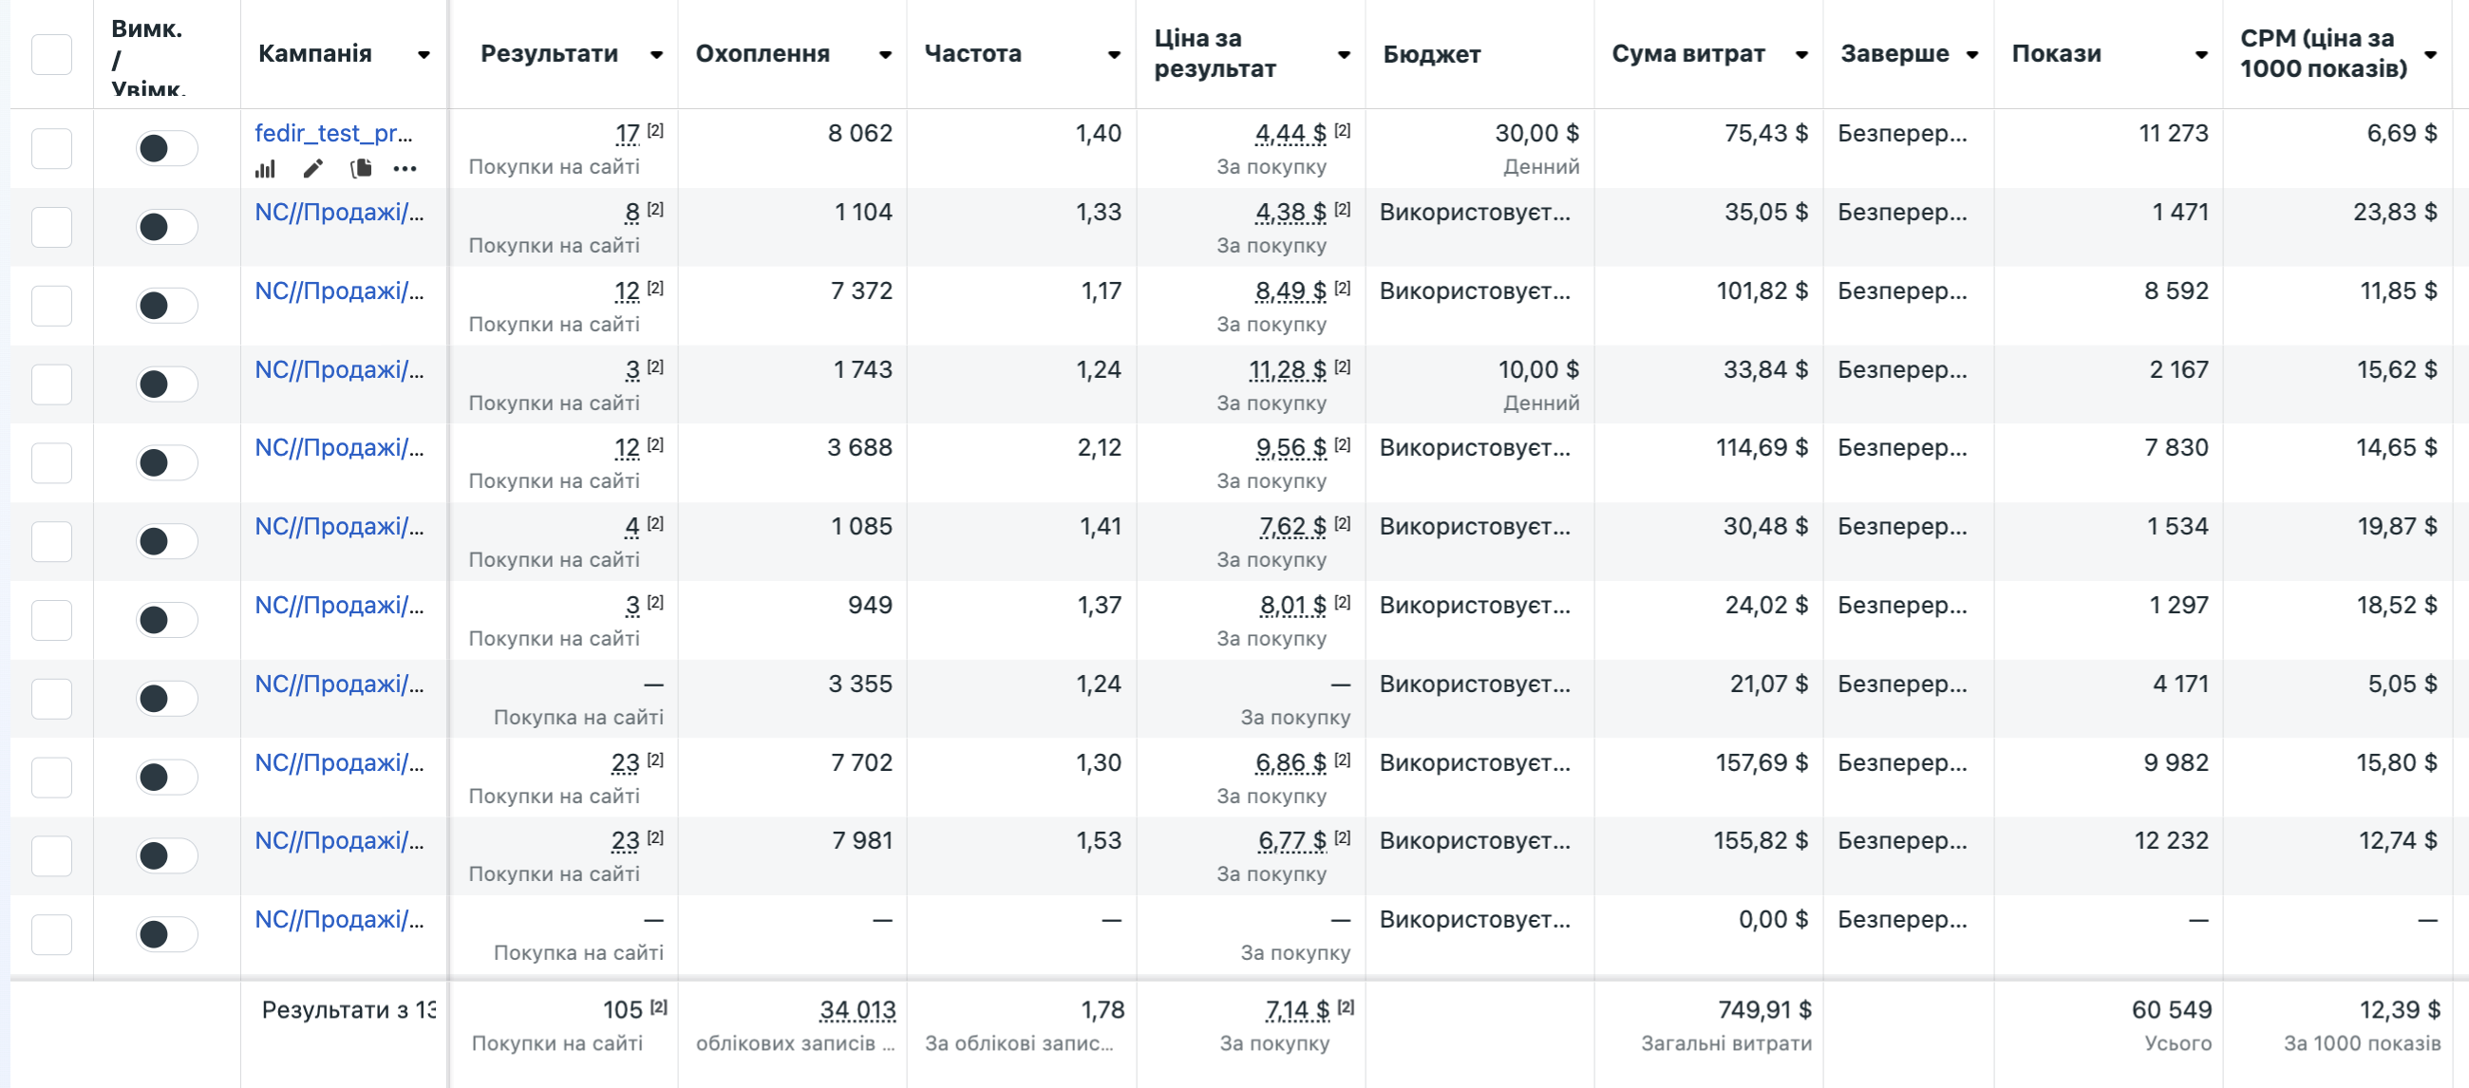This screenshot has height=1088, width=2469.
Task: Toggle on/off switch for fedir_test_pr campaign
Action: click(x=167, y=149)
